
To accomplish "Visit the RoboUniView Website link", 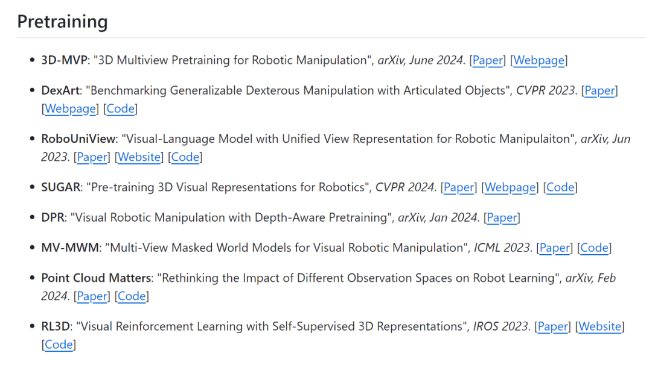I will click(x=139, y=157).
